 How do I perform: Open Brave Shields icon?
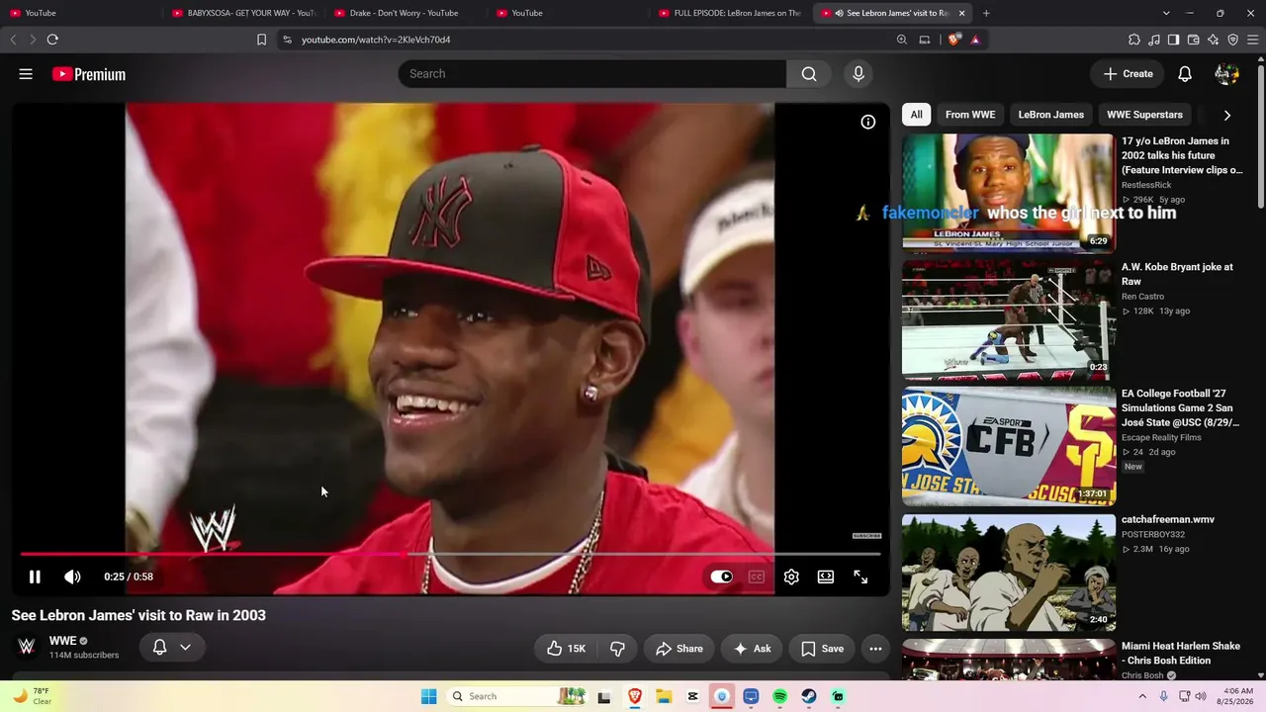coord(954,40)
